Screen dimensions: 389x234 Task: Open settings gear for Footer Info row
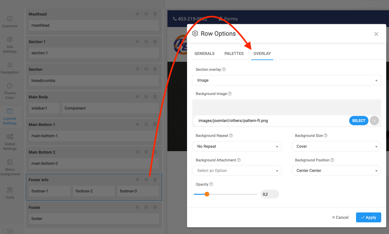tap(146, 180)
